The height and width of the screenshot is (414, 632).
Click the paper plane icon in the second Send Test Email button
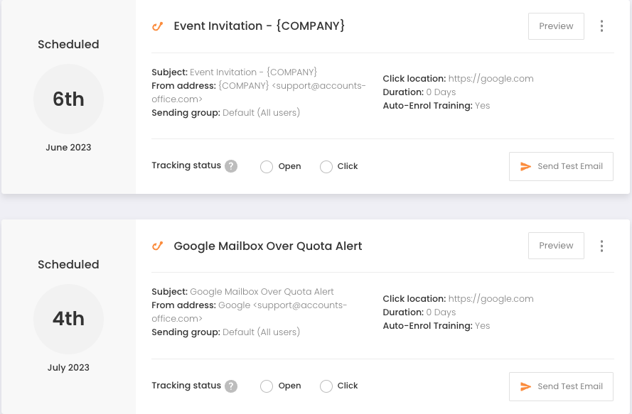(x=525, y=386)
